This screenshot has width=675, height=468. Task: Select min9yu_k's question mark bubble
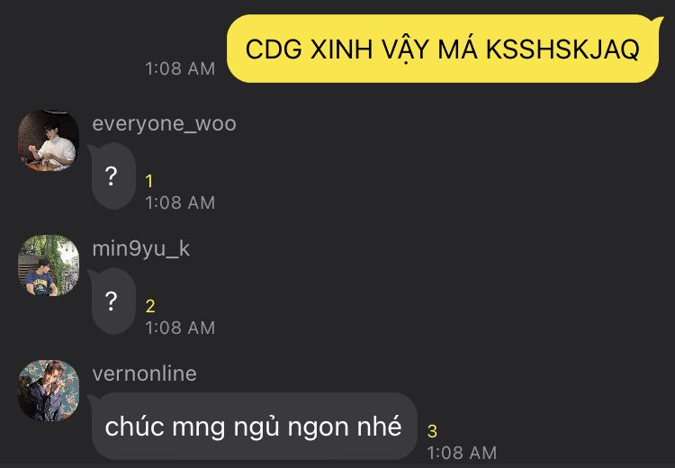pyautogui.click(x=113, y=301)
